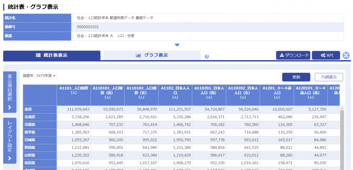Click cell value 5,338,206
Viewport: 353px width, 170px height.
coord(81,117)
